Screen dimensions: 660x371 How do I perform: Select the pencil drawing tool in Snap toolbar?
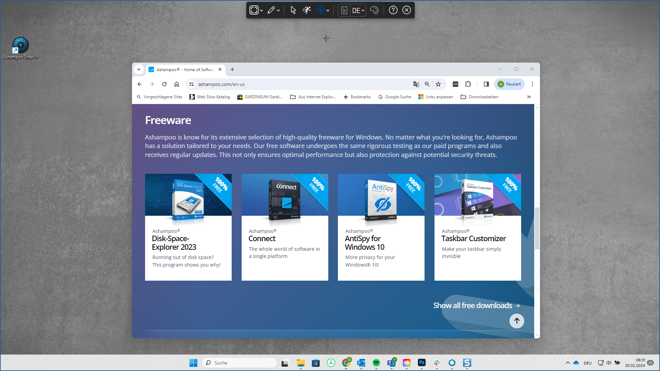[x=271, y=10]
